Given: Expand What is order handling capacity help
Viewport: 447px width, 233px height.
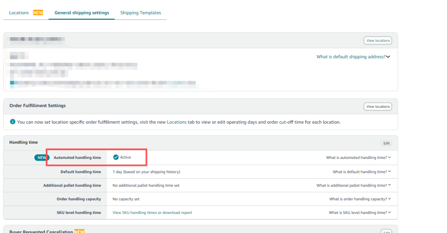Looking at the screenshot, I should pos(360,199).
